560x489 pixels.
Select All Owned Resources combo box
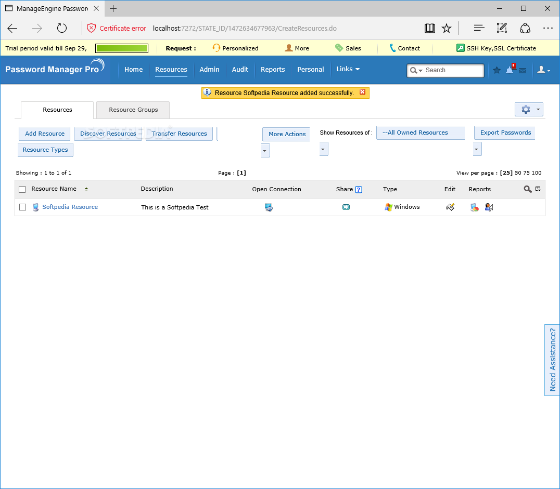(421, 133)
